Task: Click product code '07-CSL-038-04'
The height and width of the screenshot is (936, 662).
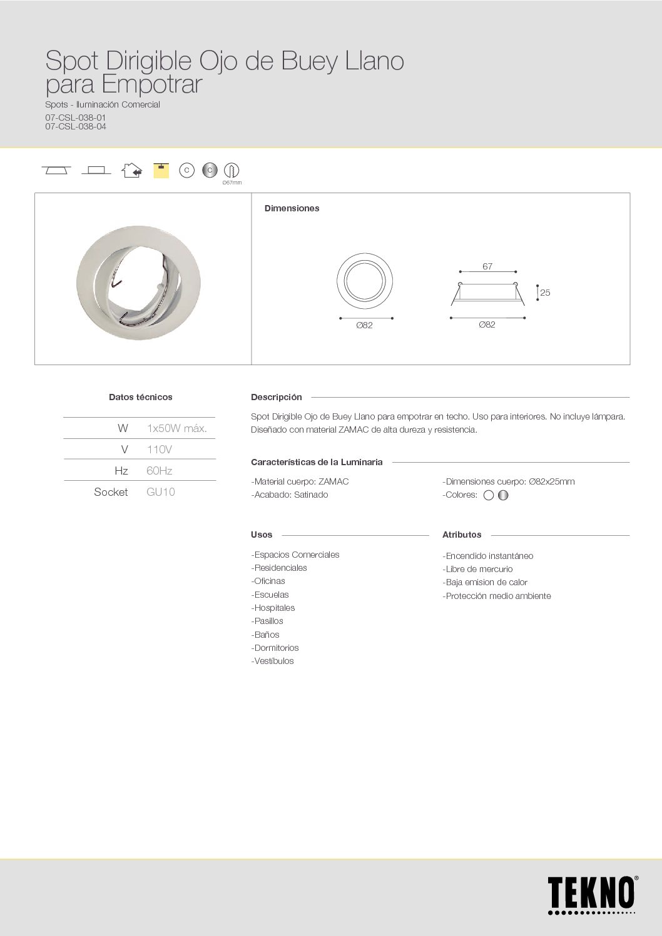Action: [76, 126]
